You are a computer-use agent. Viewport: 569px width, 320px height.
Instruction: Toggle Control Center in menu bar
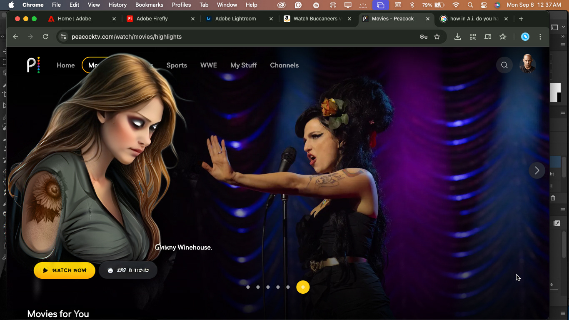[x=484, y=5]
